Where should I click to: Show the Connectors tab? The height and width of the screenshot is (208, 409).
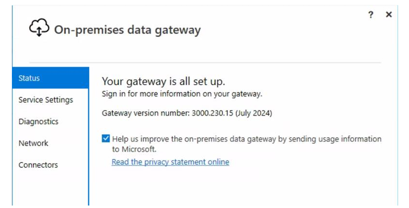click(x=38, y=165)
